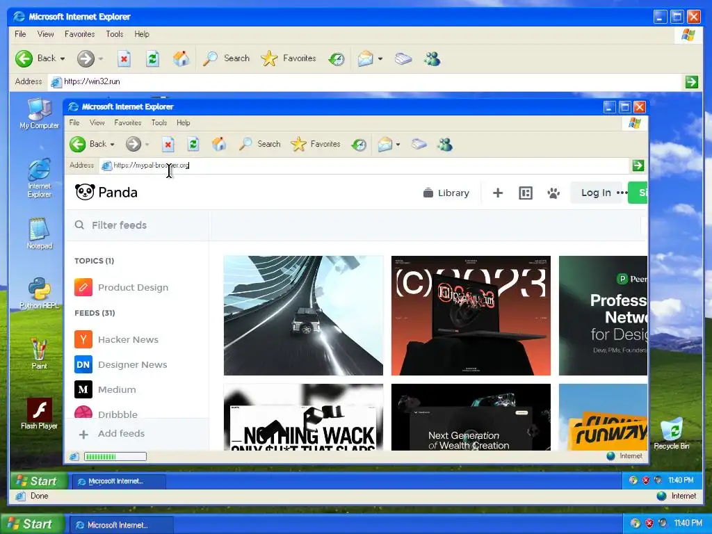
Task: Select Hacker News feed
Action: [117, 339]
